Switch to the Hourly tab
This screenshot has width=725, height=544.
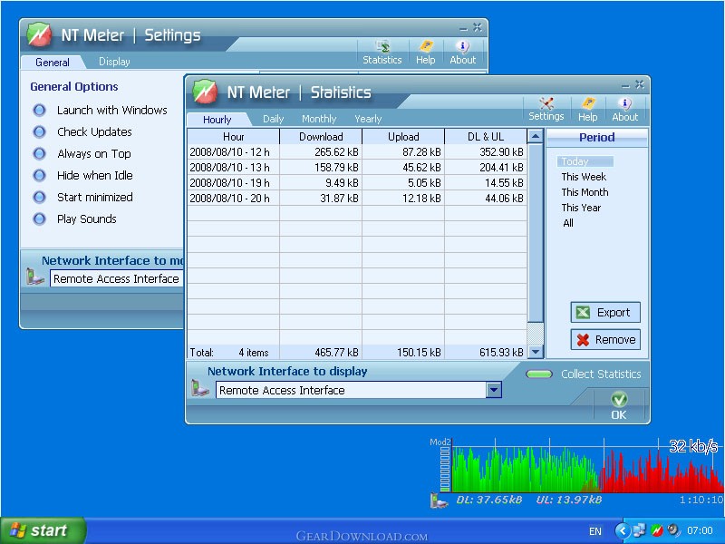tap(217, 120)
